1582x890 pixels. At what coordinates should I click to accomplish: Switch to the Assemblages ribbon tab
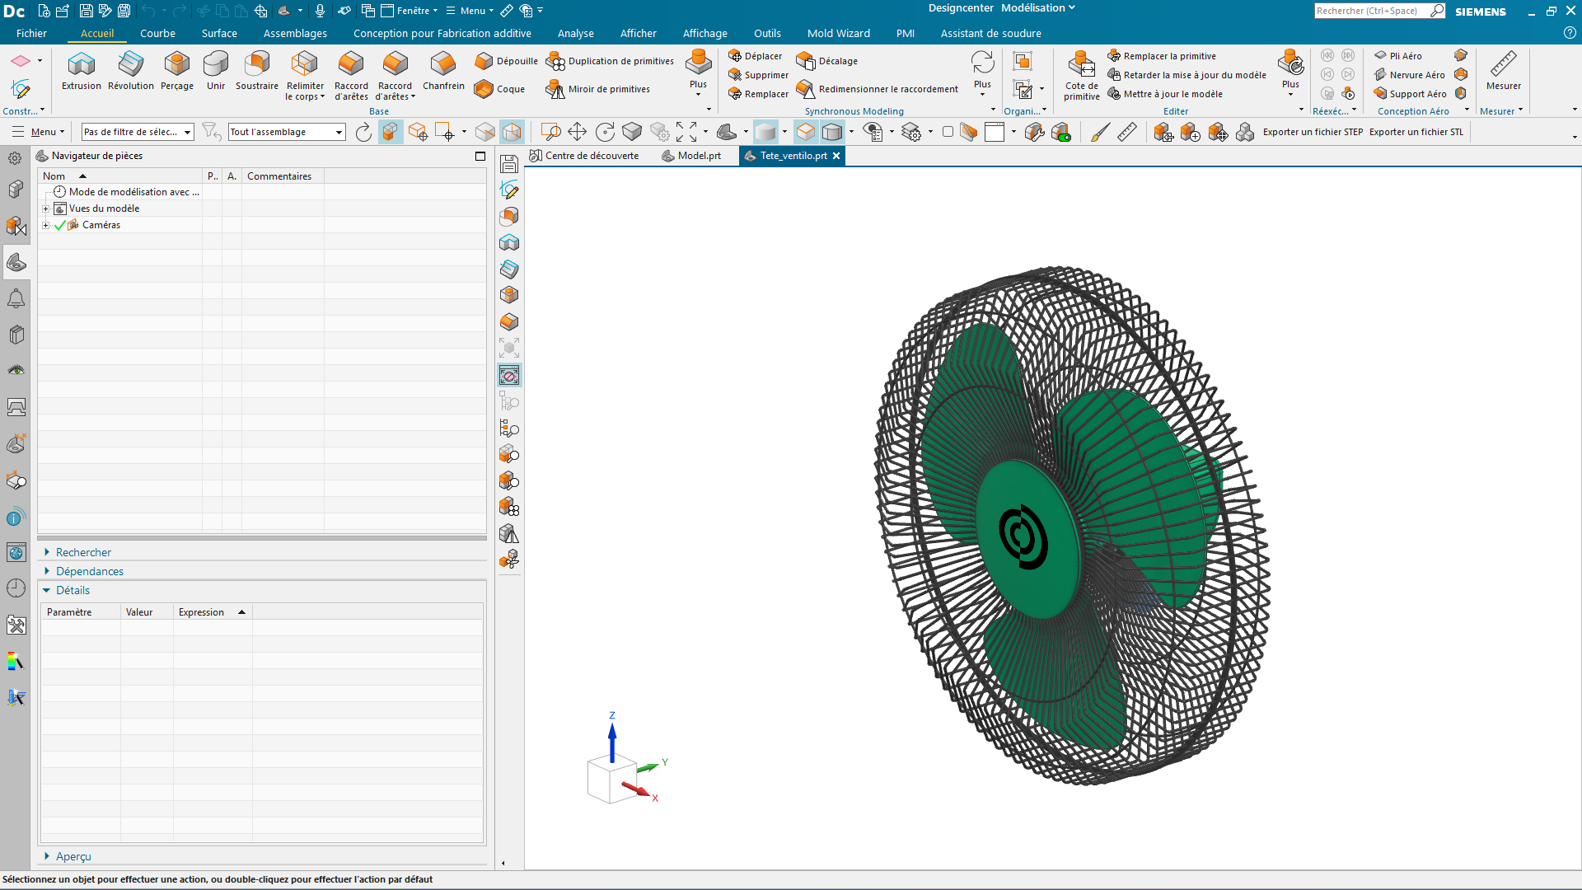[x=295, y=34]
